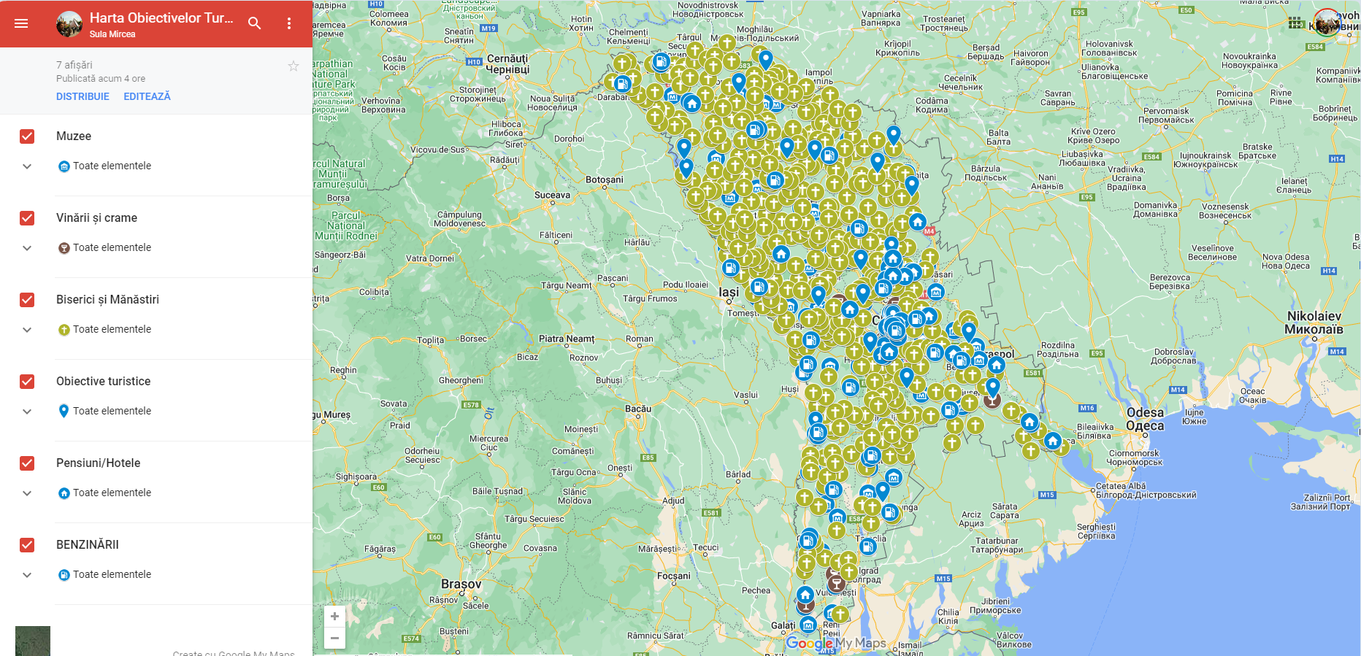Open the hamburger main menu
Viewport: 1361px width, 656px height.
pos(21,23)
